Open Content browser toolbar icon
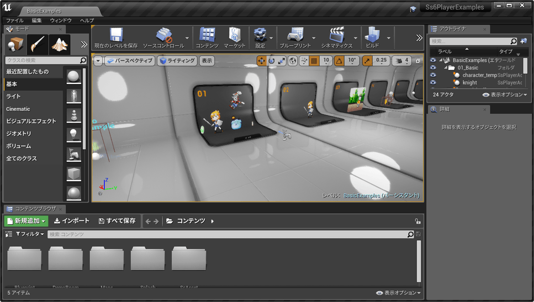Viewport: 534px width, 302px height. coord(207,38)
